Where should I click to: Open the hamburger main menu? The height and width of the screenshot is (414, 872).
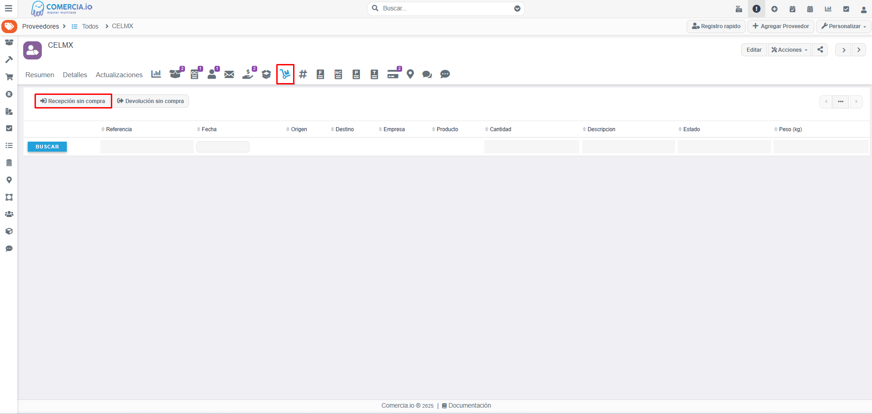8,8
